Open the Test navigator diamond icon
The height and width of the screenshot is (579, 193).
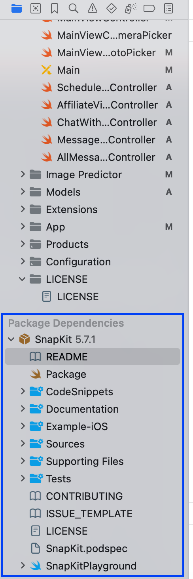point(111,8)
